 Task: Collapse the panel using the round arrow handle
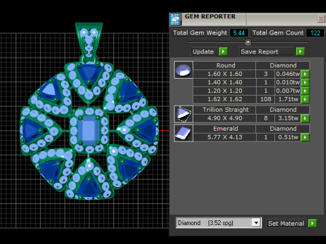click(x=248, y=42)
